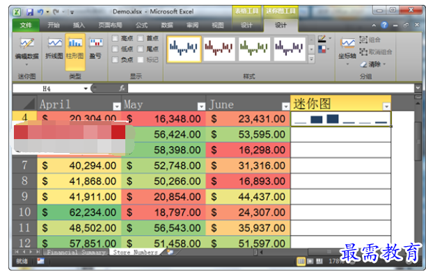Click the Save icon in quick access toolbar
This screenshot has height=274, width=426.
click(30, 12)
